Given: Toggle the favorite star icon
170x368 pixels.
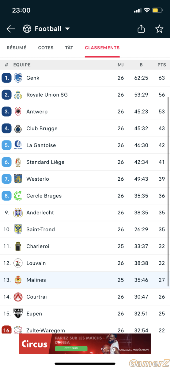Looking at the screenshot, I should click(x=159, y=29).
